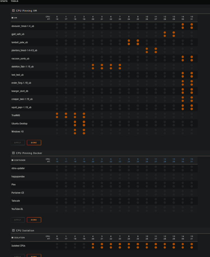Screen dimensions: 210x257
Task: Pin CPU 12 to happypandax container
Action: [x=165, y=175]
